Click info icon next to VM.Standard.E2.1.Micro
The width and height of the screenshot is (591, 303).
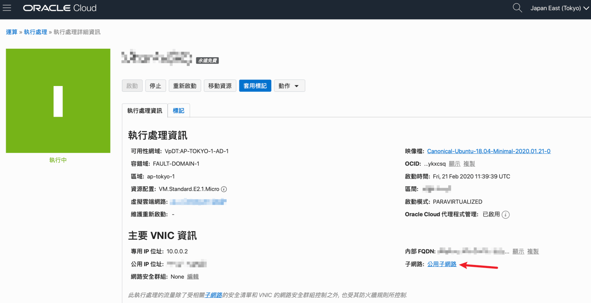click(224, 189)
